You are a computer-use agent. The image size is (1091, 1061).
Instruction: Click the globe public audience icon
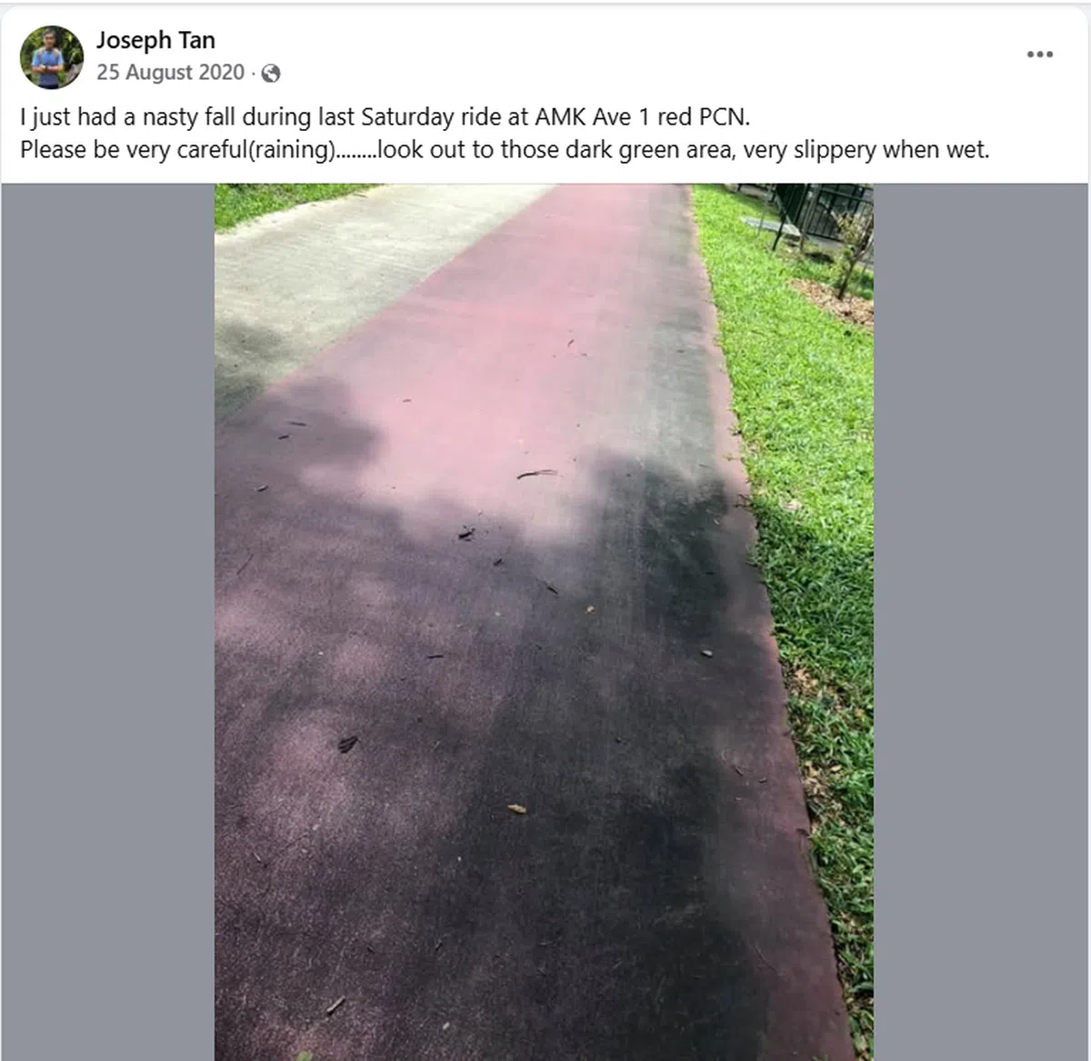click(270, 74)
